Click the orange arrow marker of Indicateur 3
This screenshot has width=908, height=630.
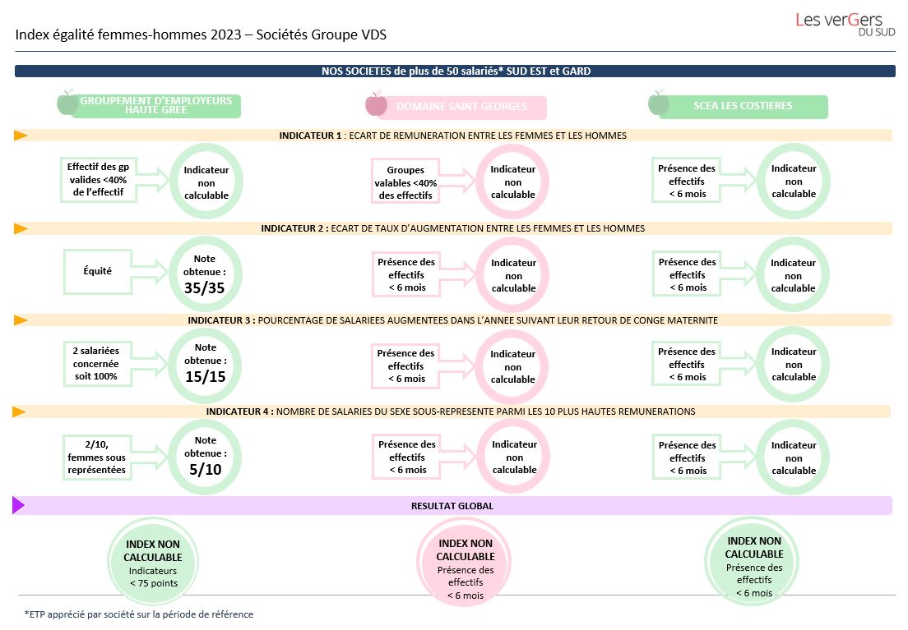(x=21, y=320)
